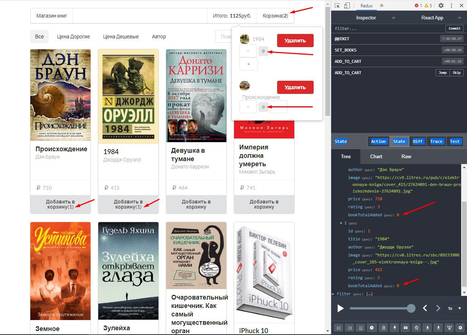This screenshot has height=335, width=467.
Task: Skip the last ADD_TO_CART action
Action: [457, 73]
